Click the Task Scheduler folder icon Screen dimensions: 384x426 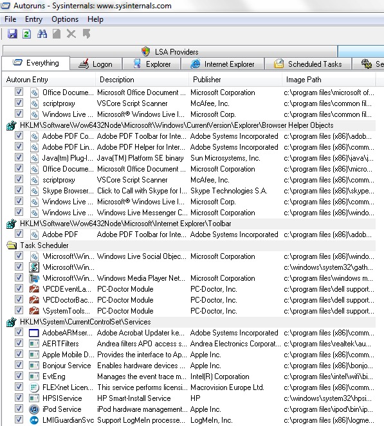pyautogui.click(x=12, y=245)
